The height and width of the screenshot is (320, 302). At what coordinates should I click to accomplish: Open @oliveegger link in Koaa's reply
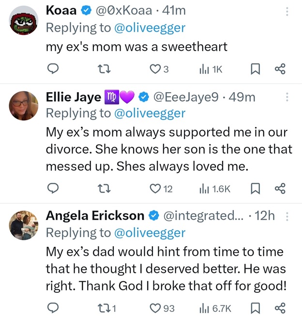pyautogui.click(x=149, y=28)
